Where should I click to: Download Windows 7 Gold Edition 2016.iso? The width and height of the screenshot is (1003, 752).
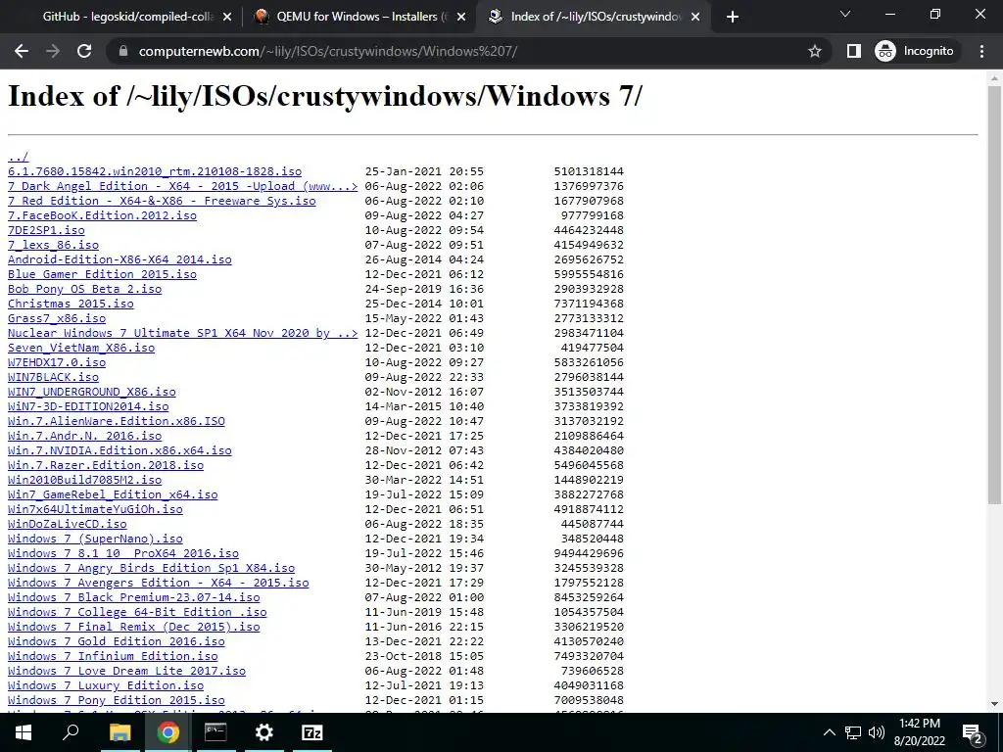[x=117, y=642]
